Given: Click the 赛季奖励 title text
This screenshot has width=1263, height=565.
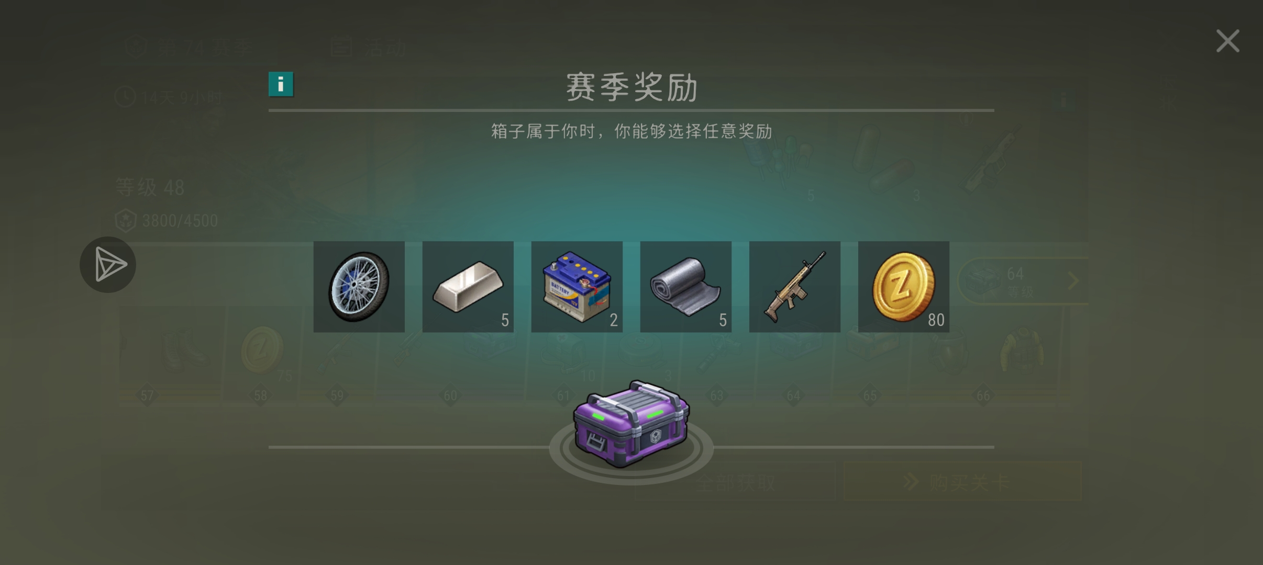Looking at the screenshot, I should coord(631,87).
